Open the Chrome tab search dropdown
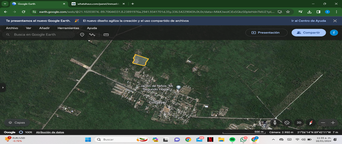342x144 pixels. (x=5, y=4)
